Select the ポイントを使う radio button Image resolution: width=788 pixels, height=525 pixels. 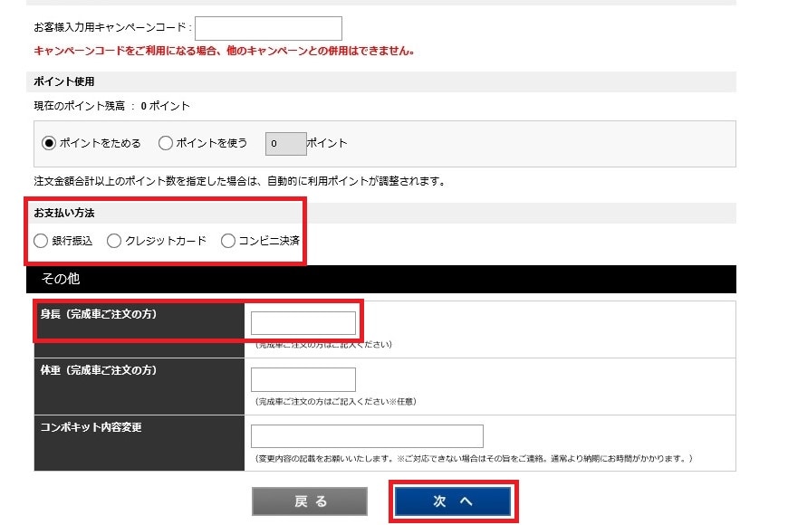pos(165,143)
